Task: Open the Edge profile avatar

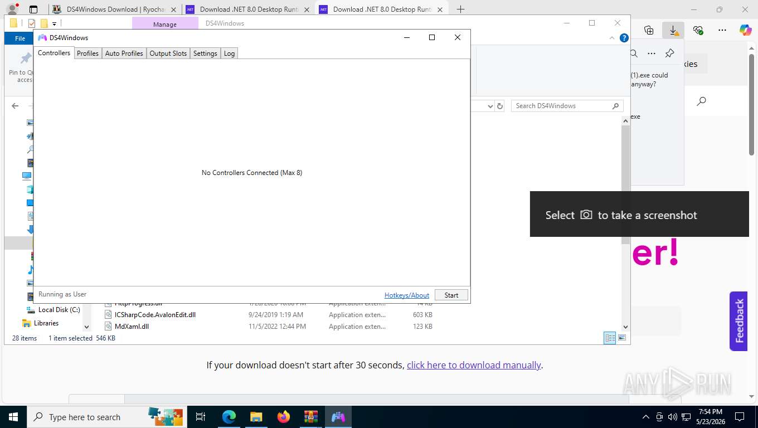Action: point(12,9)
